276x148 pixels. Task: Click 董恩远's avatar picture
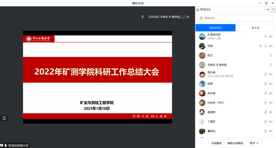click(202, 131)
